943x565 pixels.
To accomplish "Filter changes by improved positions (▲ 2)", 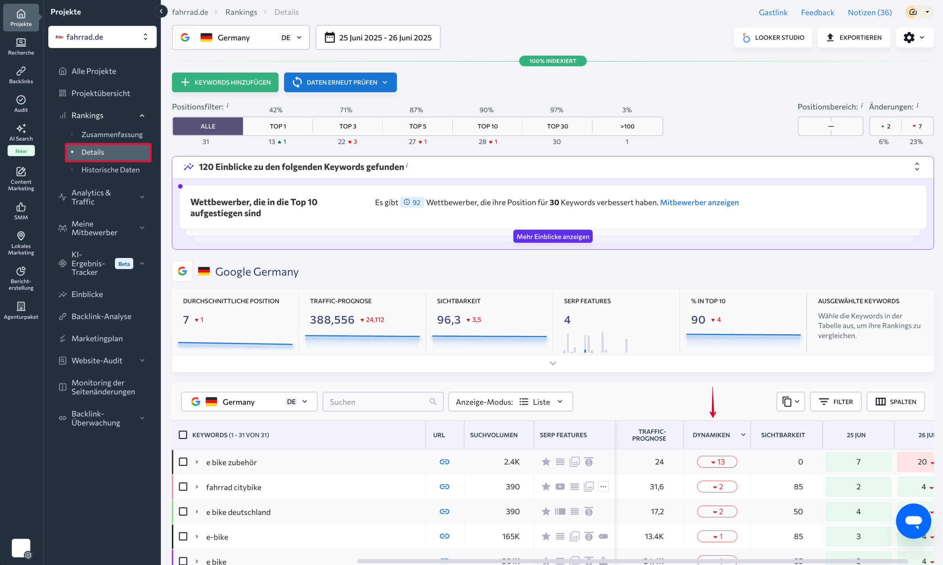I will tap(885, 126).
